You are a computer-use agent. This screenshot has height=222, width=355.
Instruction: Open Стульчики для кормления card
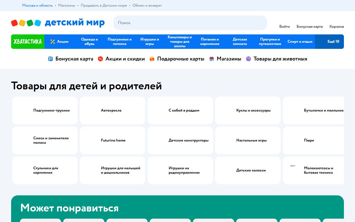45,170
